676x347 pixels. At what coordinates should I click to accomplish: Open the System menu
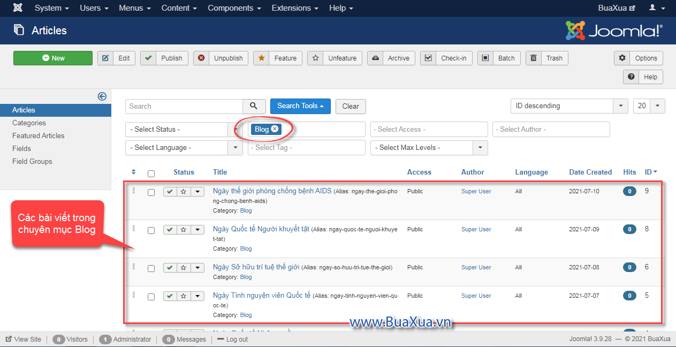click(x=51, y=8)
